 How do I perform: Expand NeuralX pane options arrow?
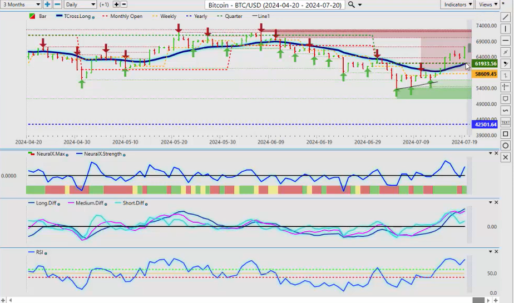click(x=491, y=153)
